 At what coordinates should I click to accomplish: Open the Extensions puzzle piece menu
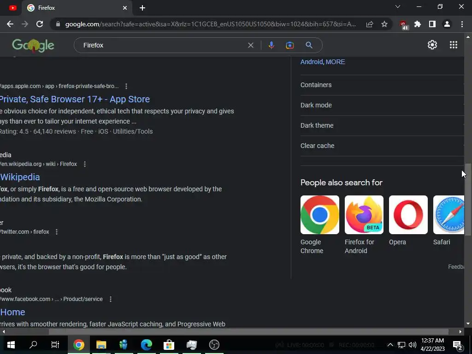(418, 24)
